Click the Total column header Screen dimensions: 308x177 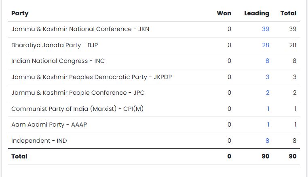[288, 13]
